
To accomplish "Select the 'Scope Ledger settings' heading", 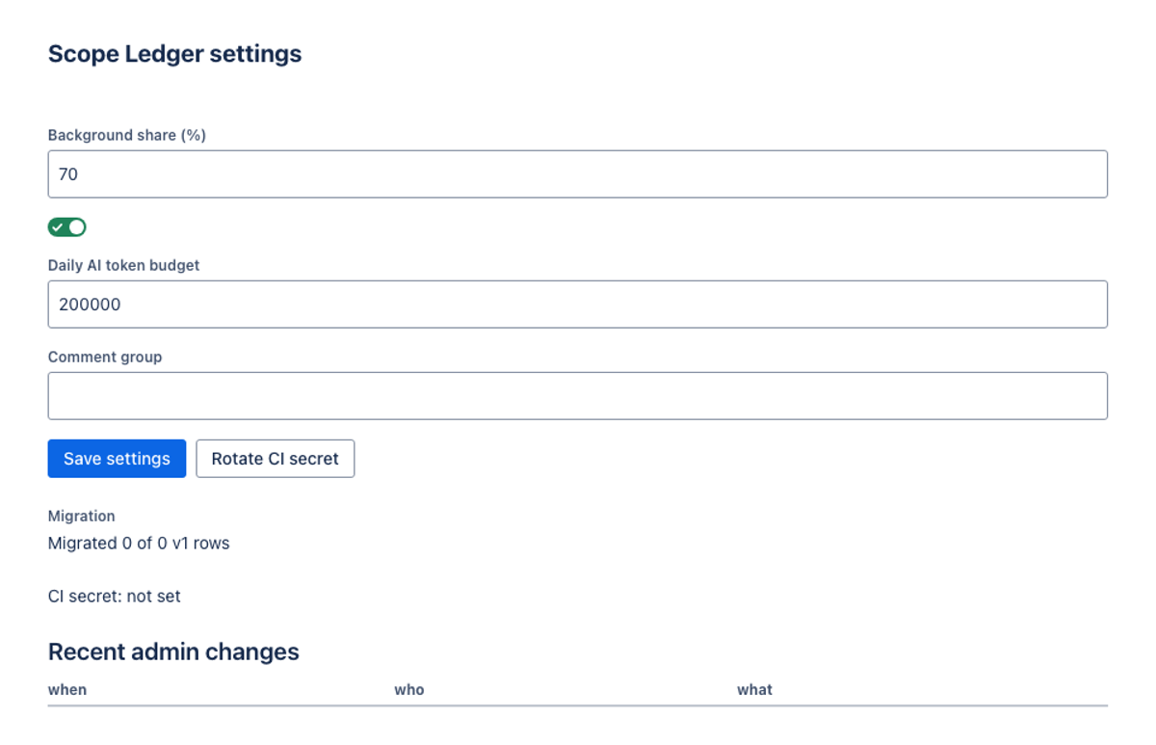I will (x=174, y=54).
